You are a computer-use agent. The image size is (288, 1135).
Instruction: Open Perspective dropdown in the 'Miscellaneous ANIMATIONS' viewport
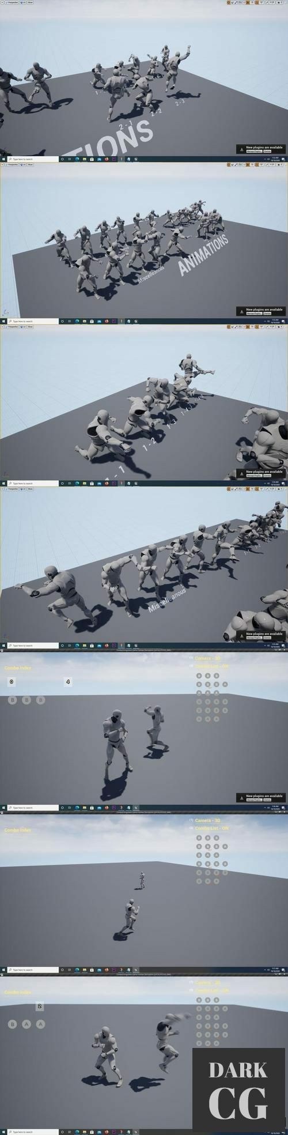[11, 165]
